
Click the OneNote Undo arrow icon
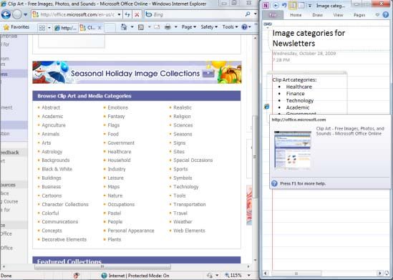point(284,5)
